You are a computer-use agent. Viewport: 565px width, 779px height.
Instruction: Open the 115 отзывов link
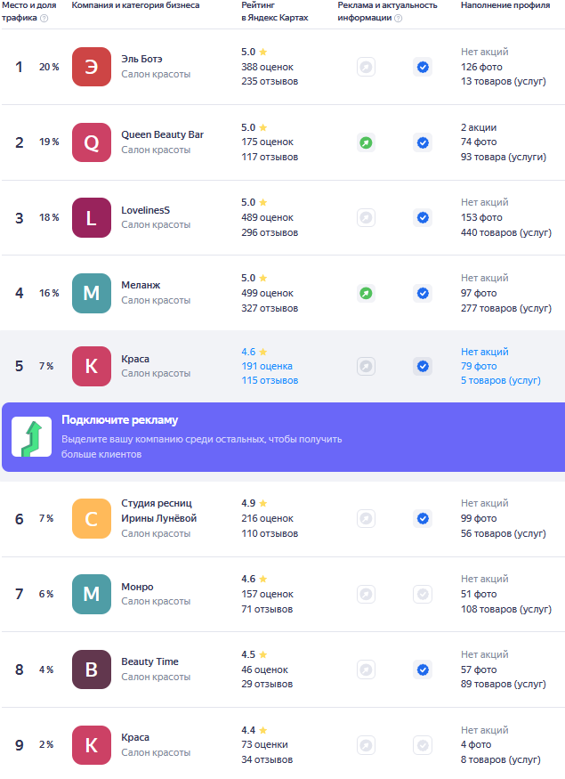[x=270, y=380]
